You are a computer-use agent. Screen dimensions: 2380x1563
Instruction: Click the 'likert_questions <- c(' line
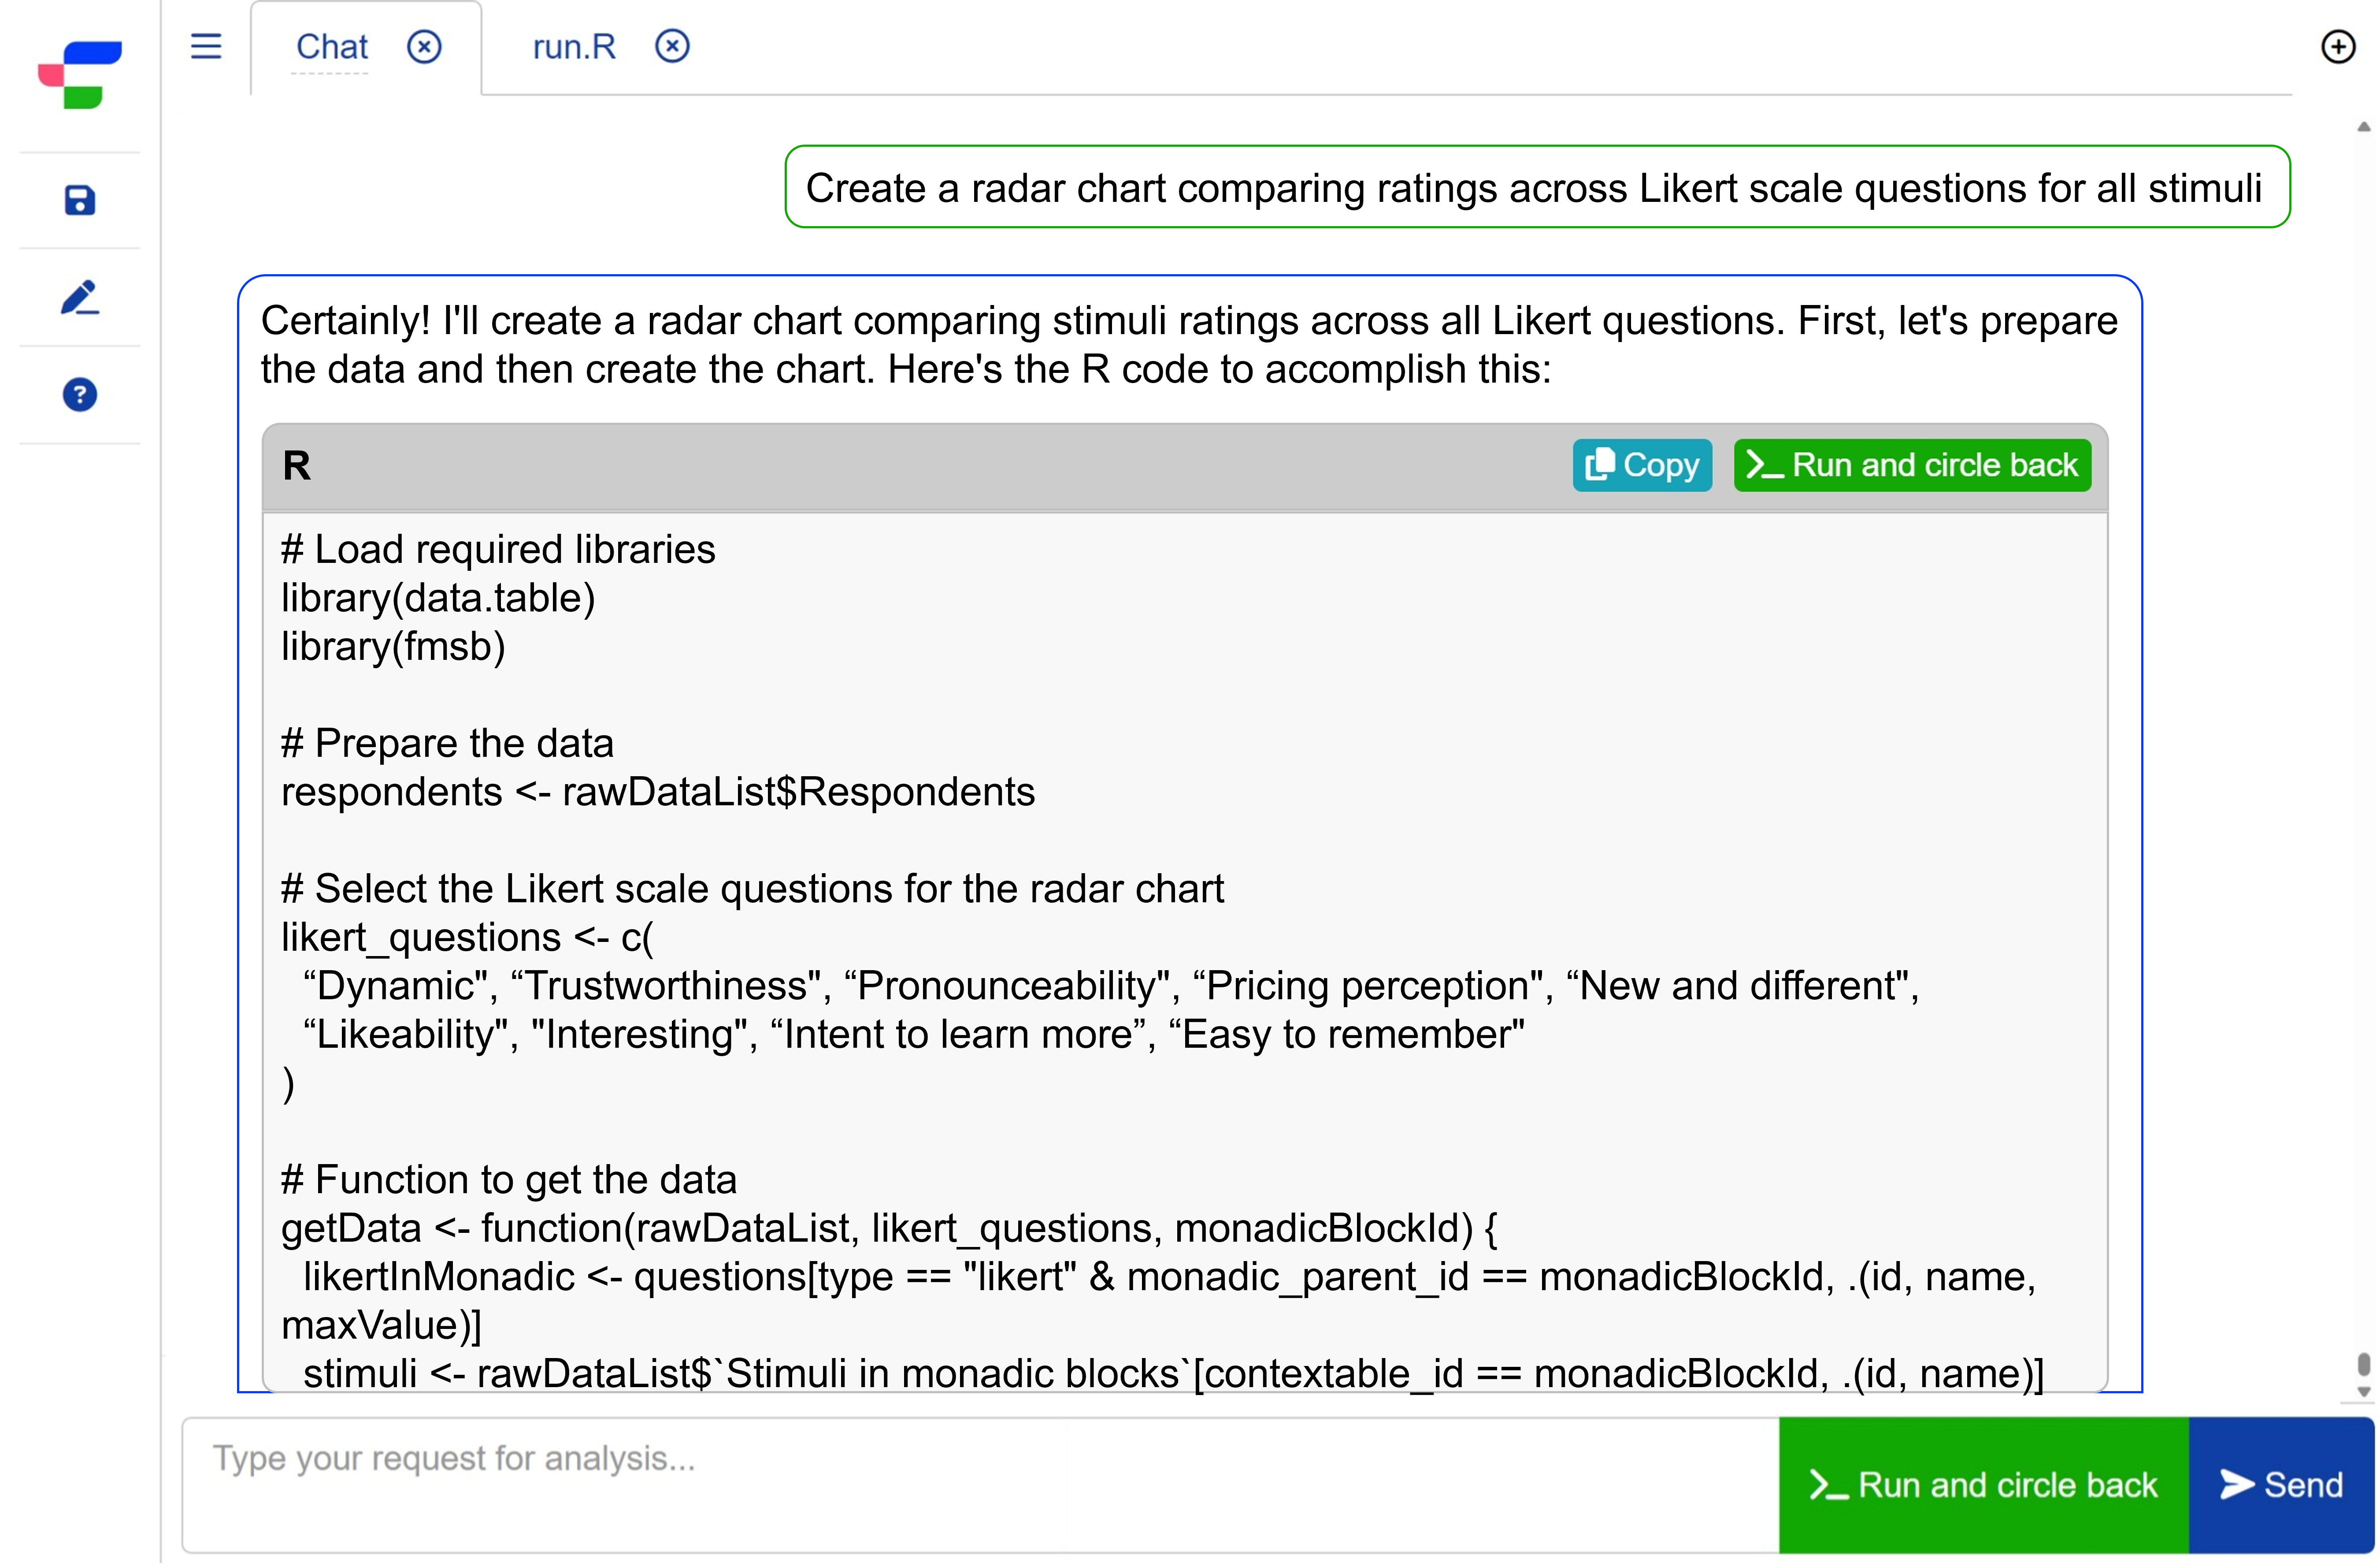point(467,938)
